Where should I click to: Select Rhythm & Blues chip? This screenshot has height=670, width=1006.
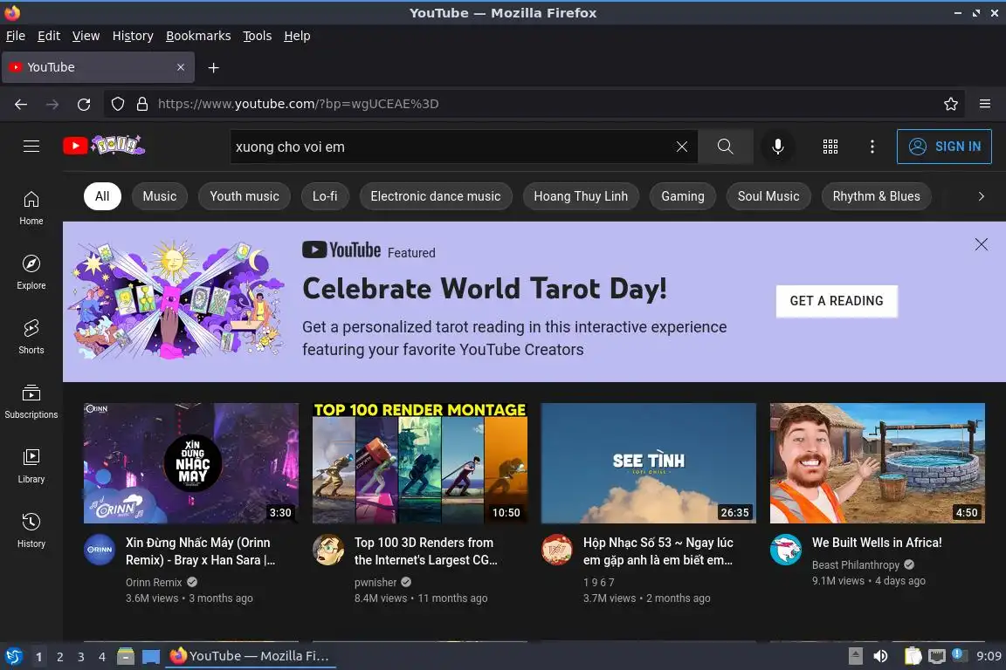click(877, 196)
